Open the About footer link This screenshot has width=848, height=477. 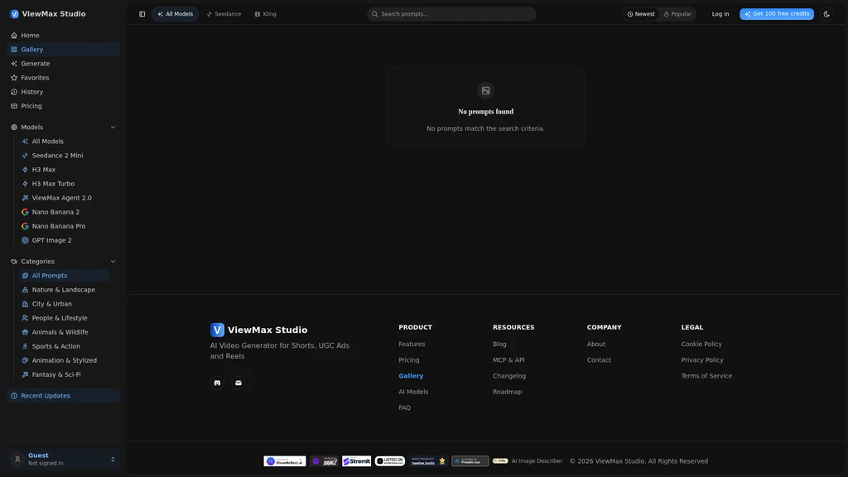[596, 344]
